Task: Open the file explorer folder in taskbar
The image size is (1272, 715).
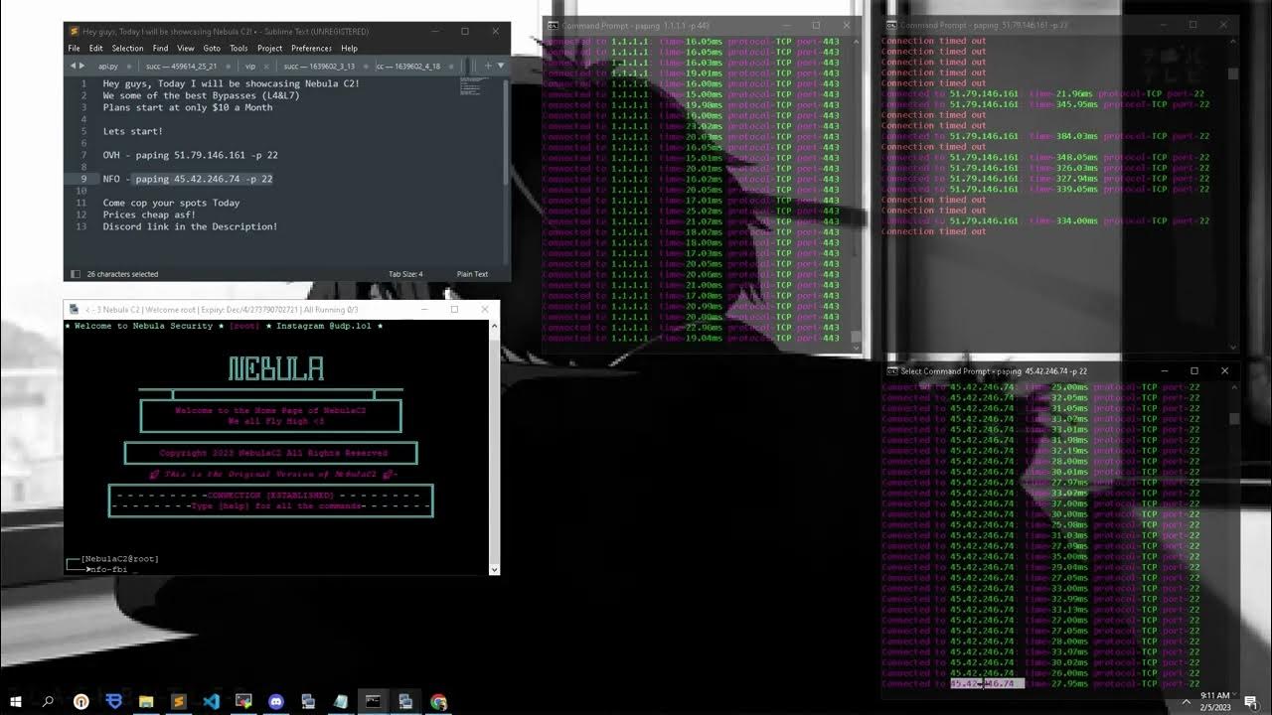Action: point(146,702)
